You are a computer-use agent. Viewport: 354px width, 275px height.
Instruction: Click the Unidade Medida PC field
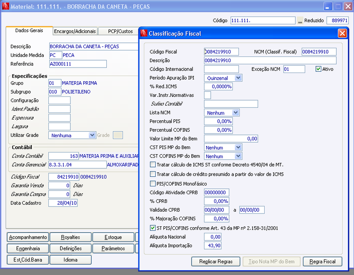[x=56, y=55]
